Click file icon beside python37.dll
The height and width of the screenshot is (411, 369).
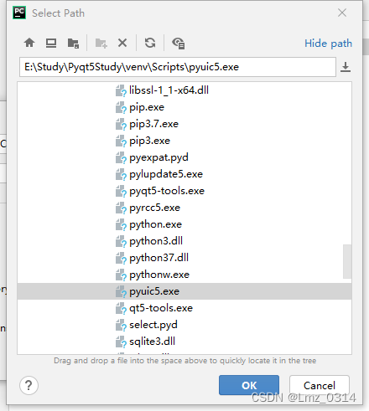tap(121, 259)
